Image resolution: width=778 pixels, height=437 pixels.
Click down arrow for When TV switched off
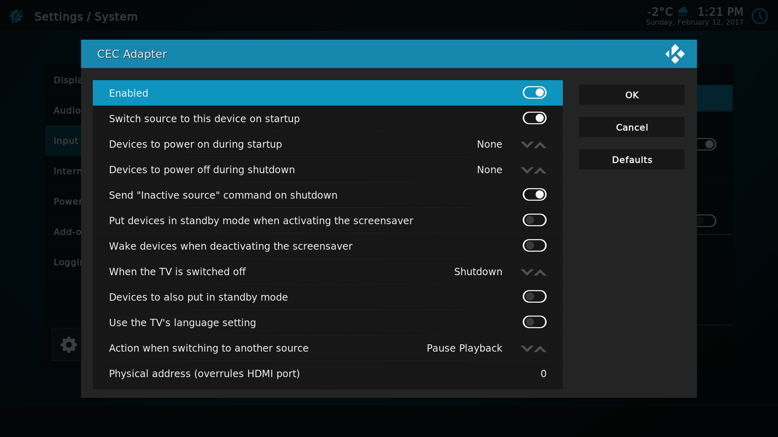coord(526,272)
